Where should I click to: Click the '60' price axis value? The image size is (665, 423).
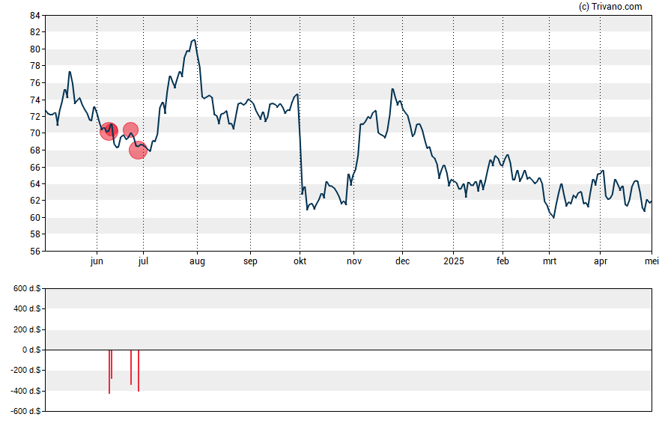point(34,218)
